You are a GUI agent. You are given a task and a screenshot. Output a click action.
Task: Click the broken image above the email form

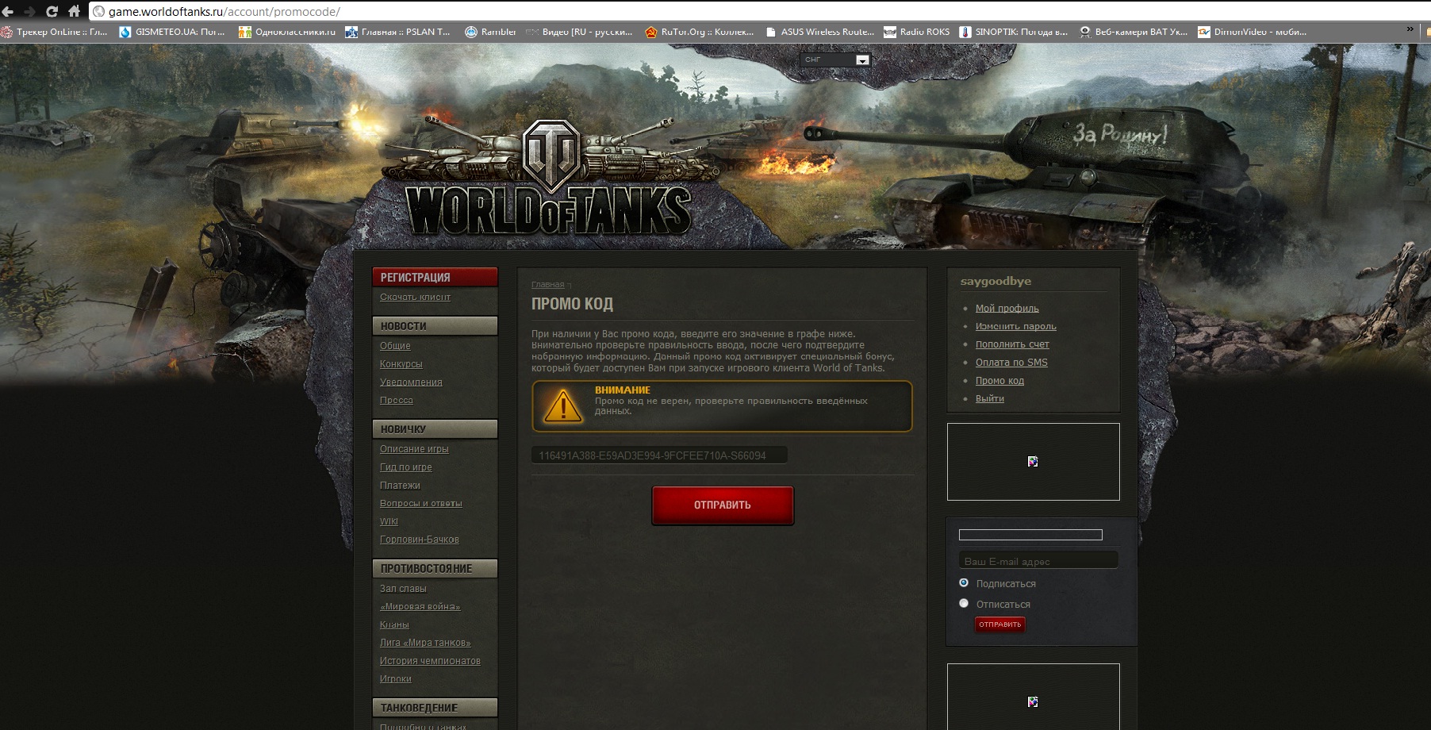[1033, 462]
